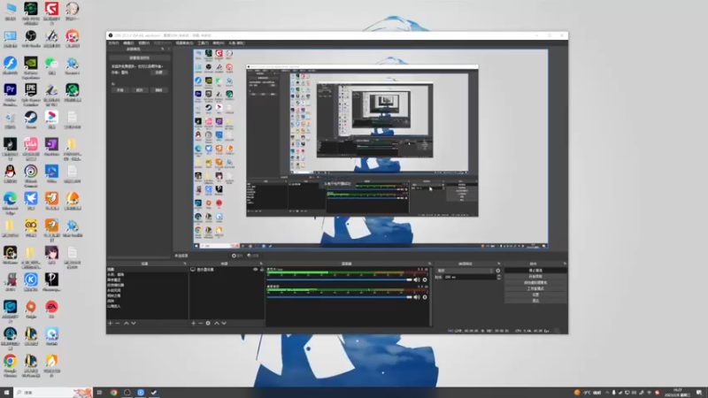This screenshot has width=708, height=398.
Task: Adjust transition duration spinner arrows
Action: [498, 277]
